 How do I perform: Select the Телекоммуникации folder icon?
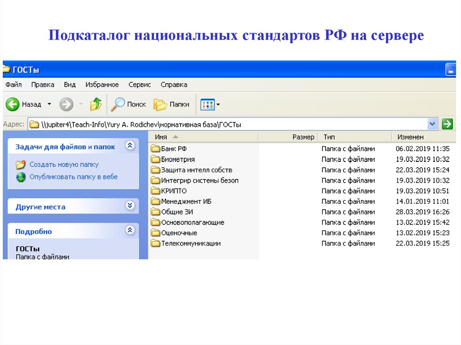(x=155, y=243)
